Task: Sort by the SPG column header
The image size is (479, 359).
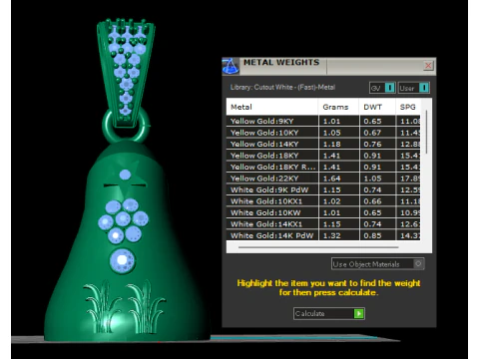Action: (408, 107)
